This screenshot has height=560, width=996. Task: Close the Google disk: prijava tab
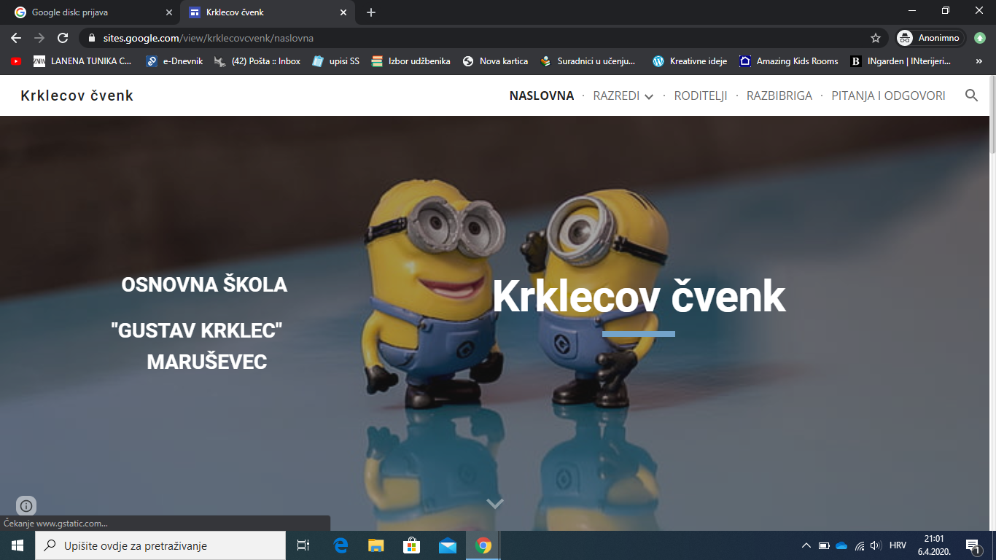coord(169,12)
